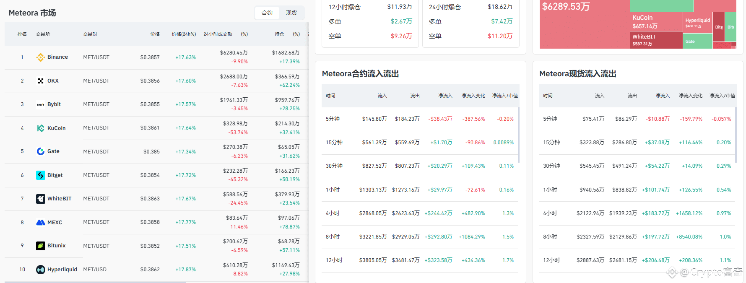The image size is (746, 283).
Task: Click the WhiteBIT exchange logo icon
Action: pyautogui.click(x=40, y=199)
